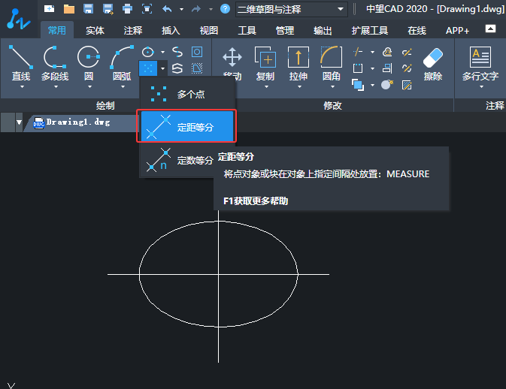Image resolution: width=506 pixels, height=389 pixels.
Task: Expand the arrow under 圆
Action: tap(89, 86)
